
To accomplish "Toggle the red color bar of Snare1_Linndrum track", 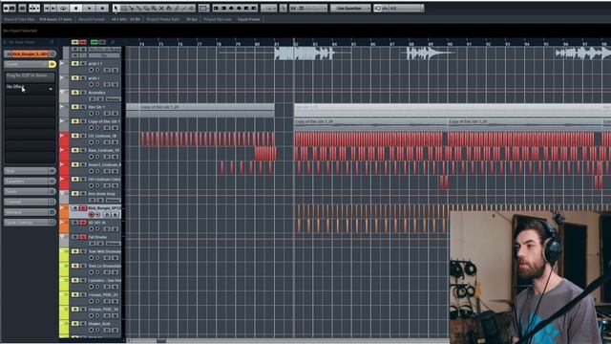I will pyautogui.click(x=64, y=168).
